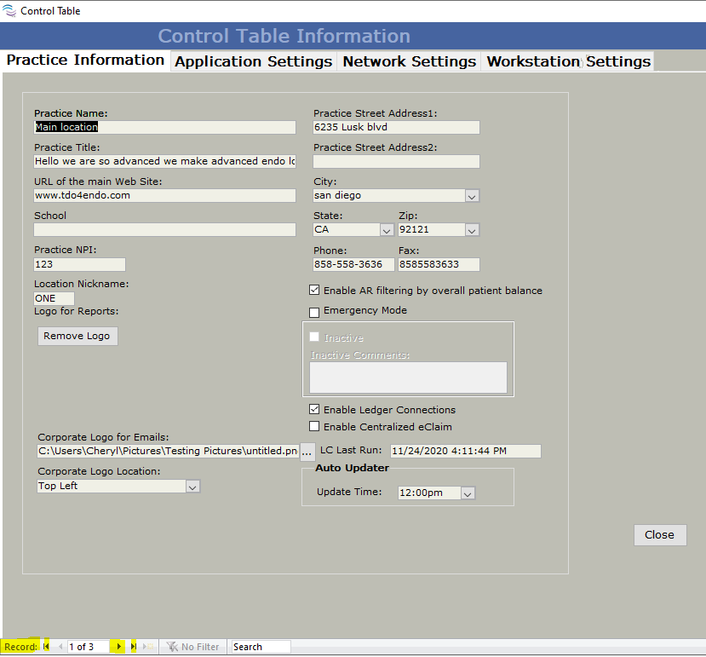Toggle Enable AR filtering by overall patient balance
The image size is (706, 657).
314,291
